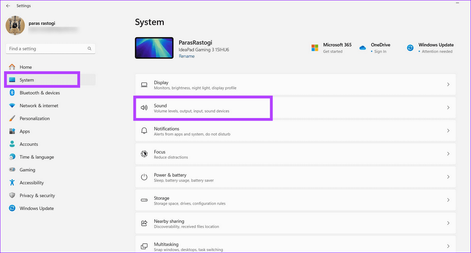Open the Privacy & security shield icon
This screenshot has height=253, width=471.
coord(12,195)
